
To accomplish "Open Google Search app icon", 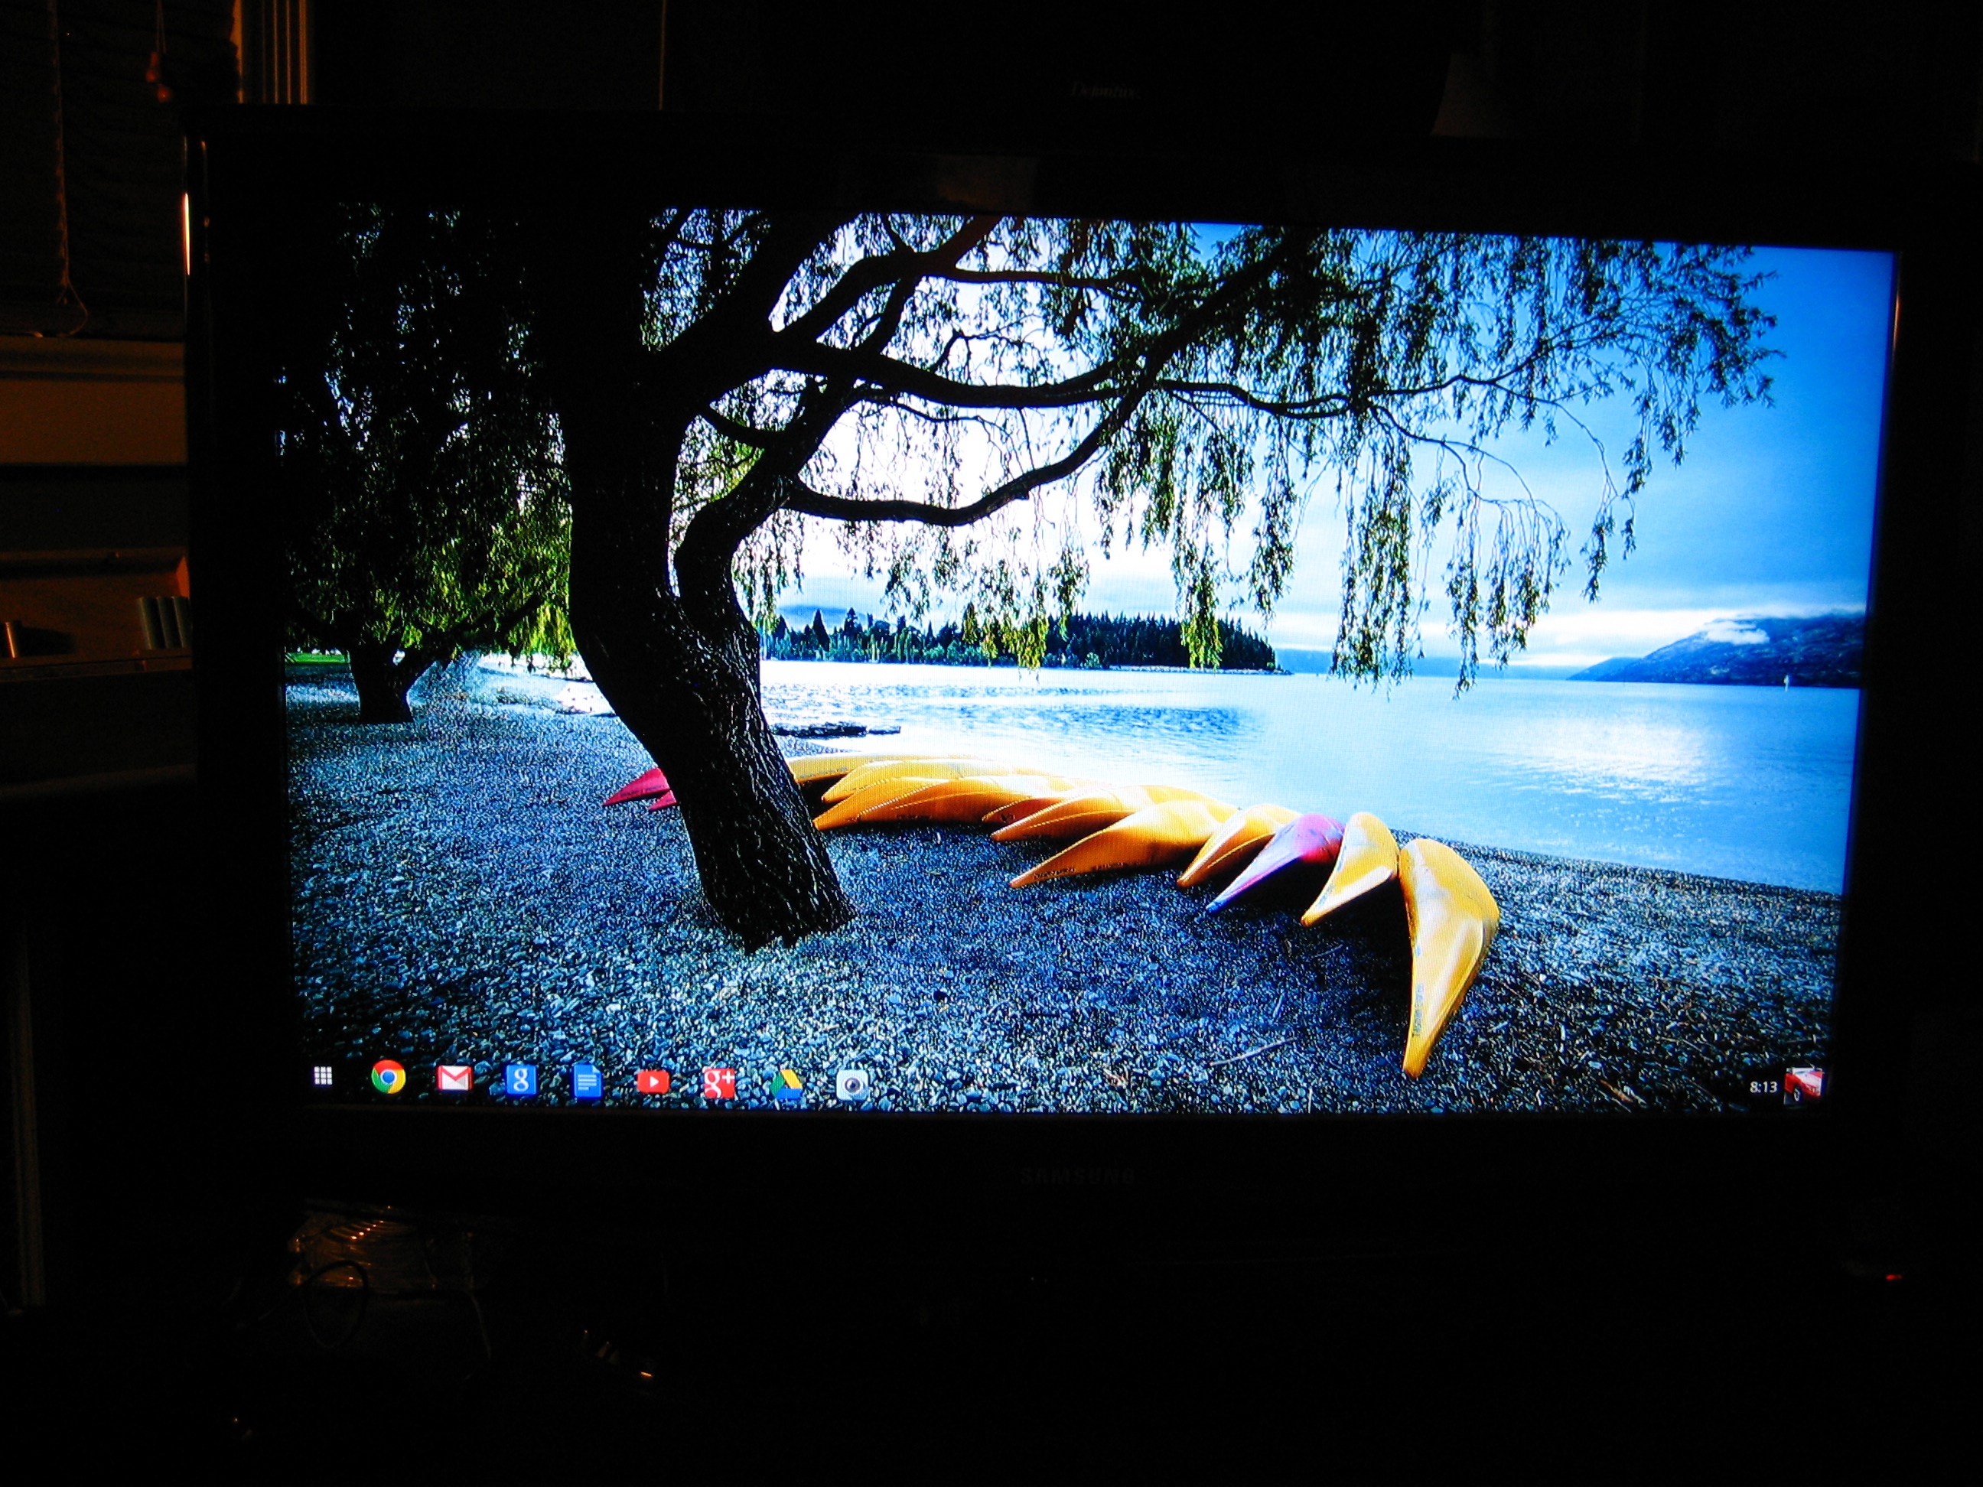I will [520, 1080].
